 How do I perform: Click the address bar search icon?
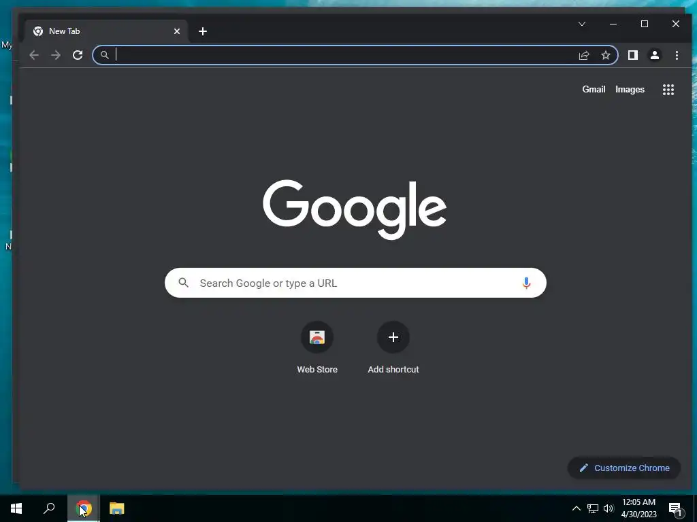pyautogui.click(x=104, y=55)
